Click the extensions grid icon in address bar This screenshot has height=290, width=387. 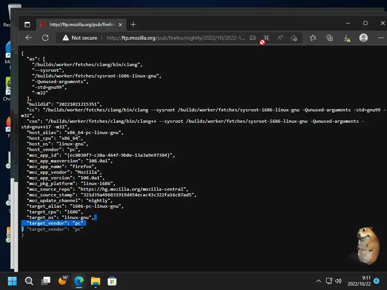pos(266,38)
